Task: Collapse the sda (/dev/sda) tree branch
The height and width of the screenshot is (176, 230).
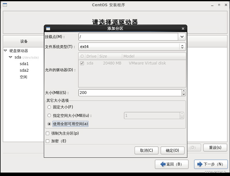Action: point(10,57)
